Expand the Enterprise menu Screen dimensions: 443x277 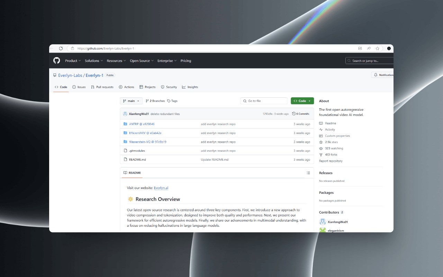pos(167,61)
